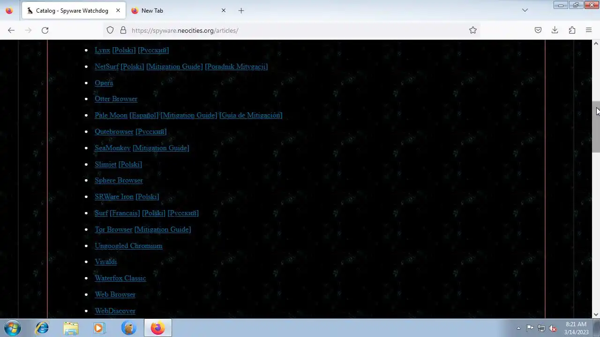The width and height of the screenshot is (600, 337).
Task: Open Pale Moon [Español] link
Action: coord(144,115)
